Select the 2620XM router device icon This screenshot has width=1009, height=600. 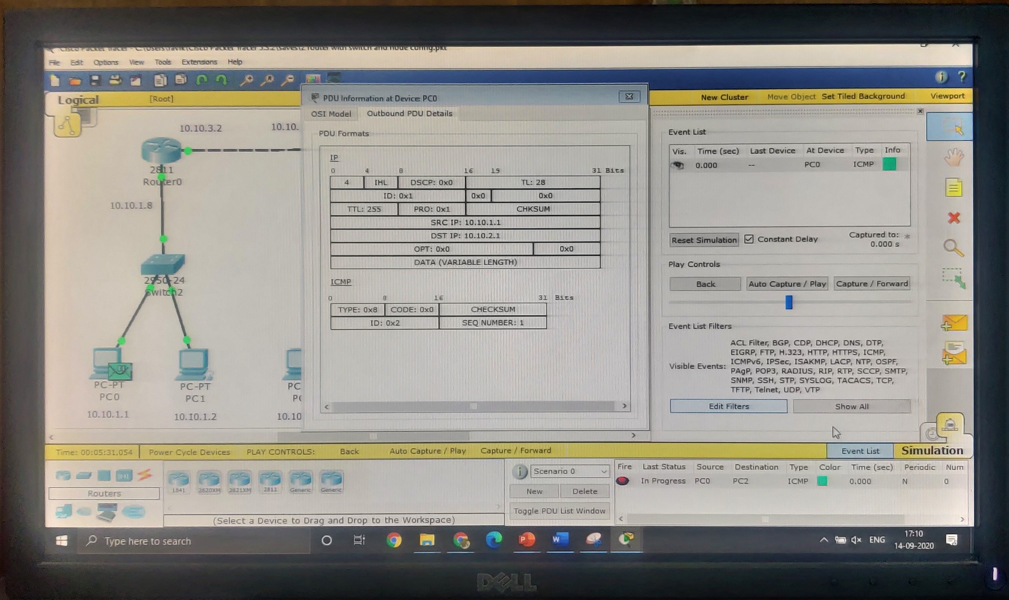coord(209,481)
